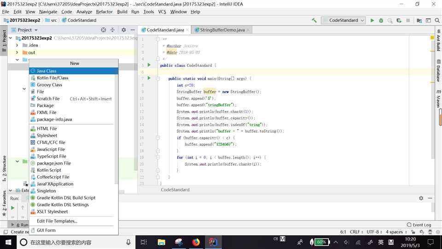Open the Database side panel
The width and height of the screenshot is (442, 249).
[439, 71]
